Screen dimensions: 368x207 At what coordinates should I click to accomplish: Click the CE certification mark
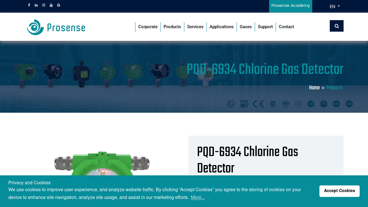click(259, 103)
